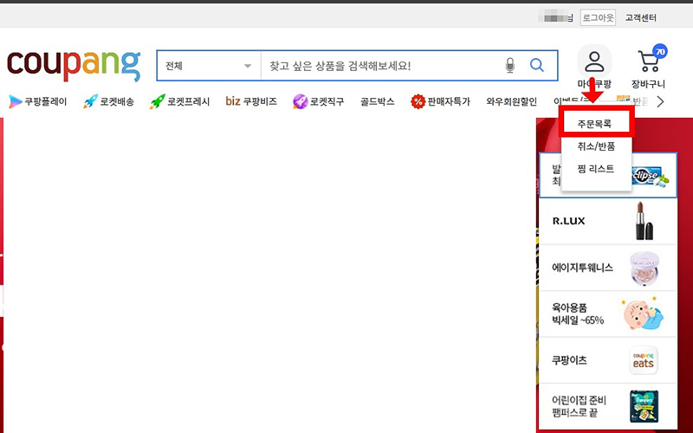Click the Coupang logo
Screen dimensions: 693x433
pos(74,66)
